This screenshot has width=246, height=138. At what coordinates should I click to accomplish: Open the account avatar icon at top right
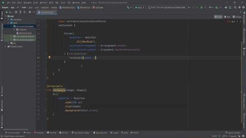[243, 7]
